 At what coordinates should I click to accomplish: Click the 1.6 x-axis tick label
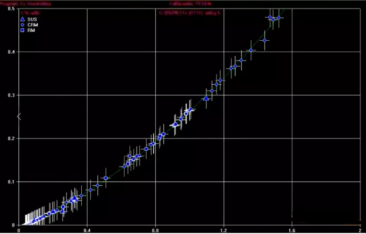click(292, 230)
